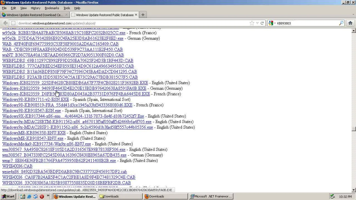Open wm308567_9A4958C82618 English exe link
The image size is (356, 200).
click(64, 149)
